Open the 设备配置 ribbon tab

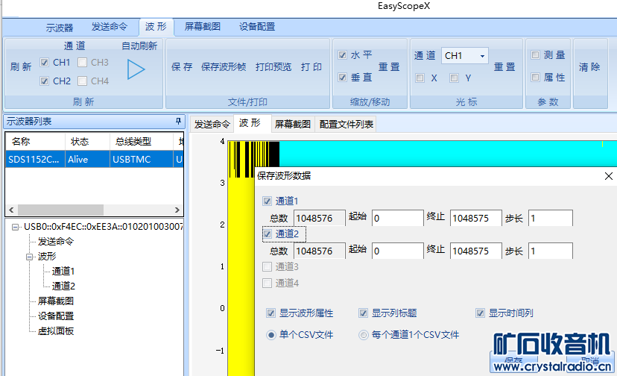257,27
